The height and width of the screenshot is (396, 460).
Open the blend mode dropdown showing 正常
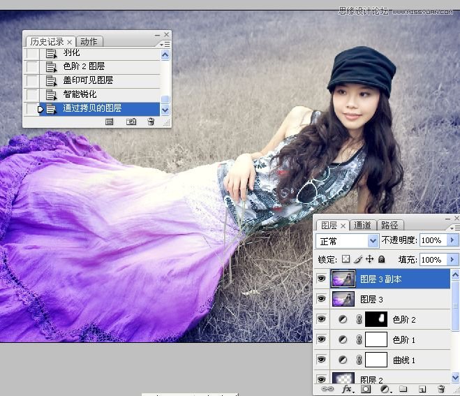[347, 240]
